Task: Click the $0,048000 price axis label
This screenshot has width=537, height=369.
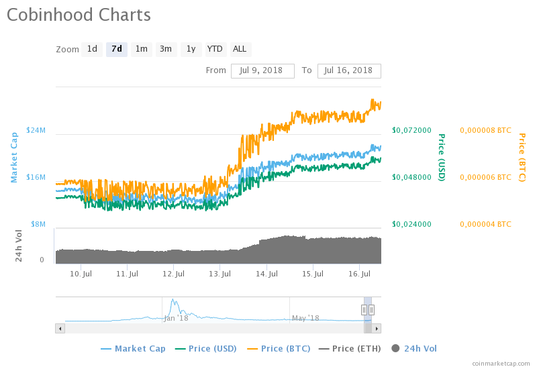Action: pos(411,177)
